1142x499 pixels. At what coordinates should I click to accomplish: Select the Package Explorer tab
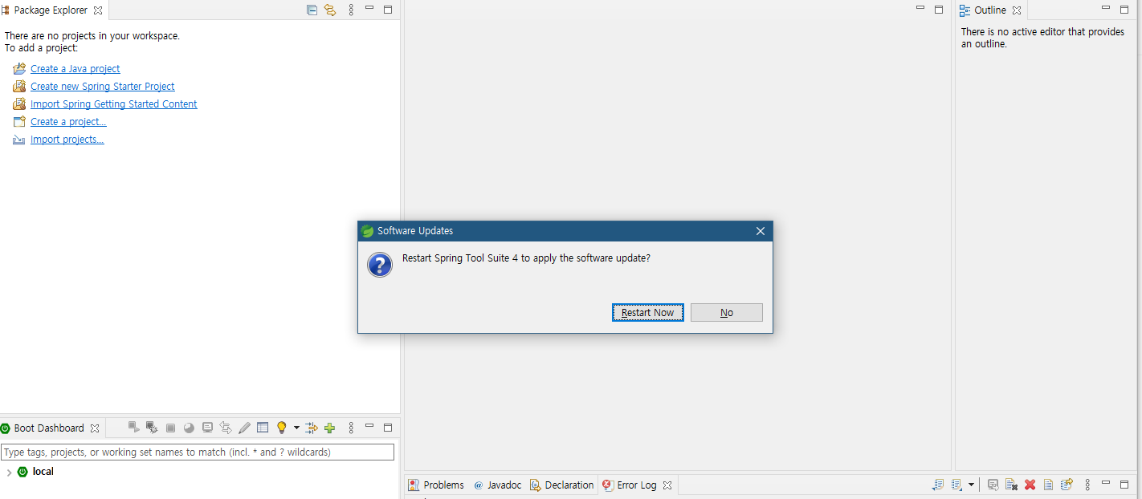pos(50,10)
